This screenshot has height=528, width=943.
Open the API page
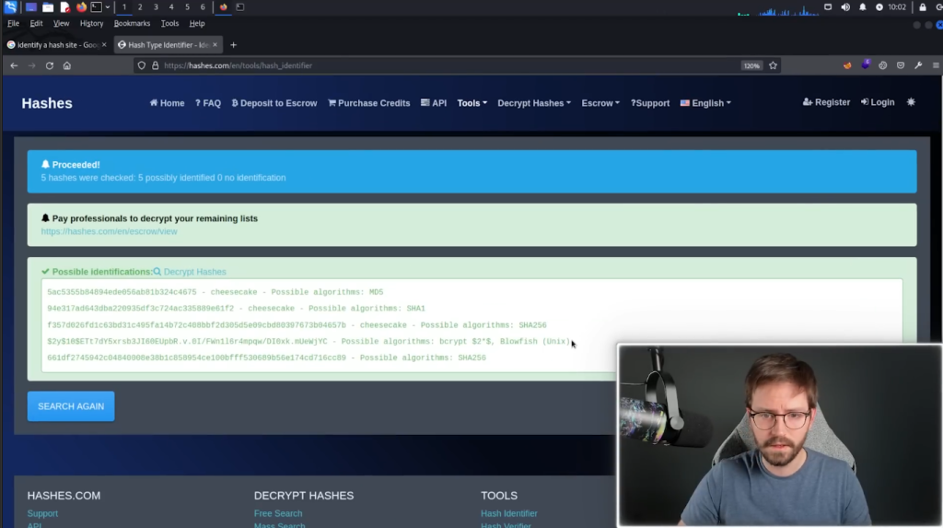(434, 103)
